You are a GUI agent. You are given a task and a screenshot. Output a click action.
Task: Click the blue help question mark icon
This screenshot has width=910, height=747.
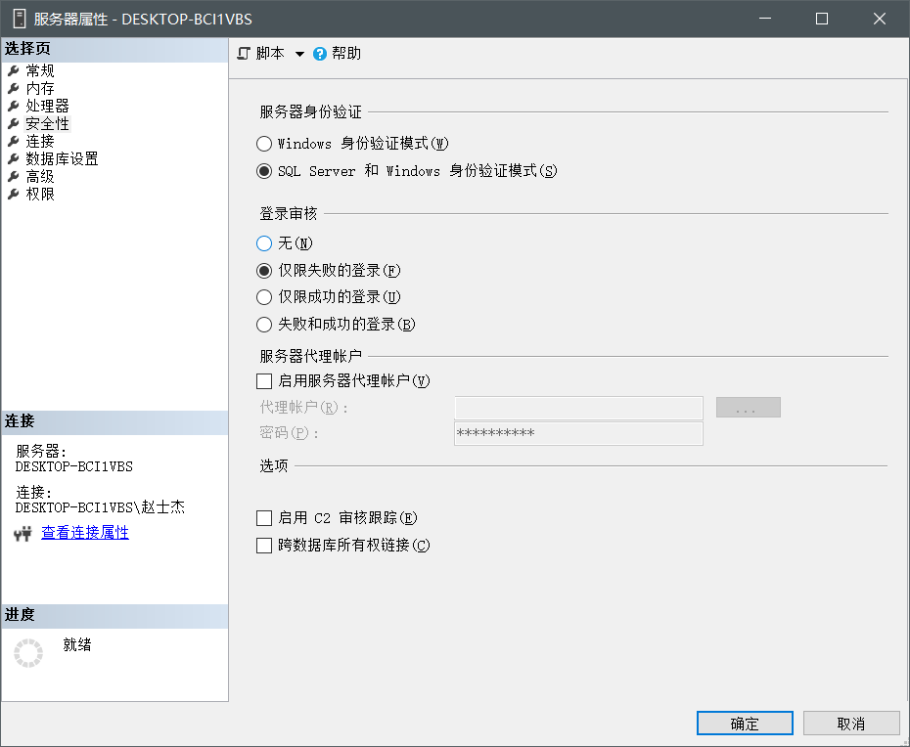point(320,54)
